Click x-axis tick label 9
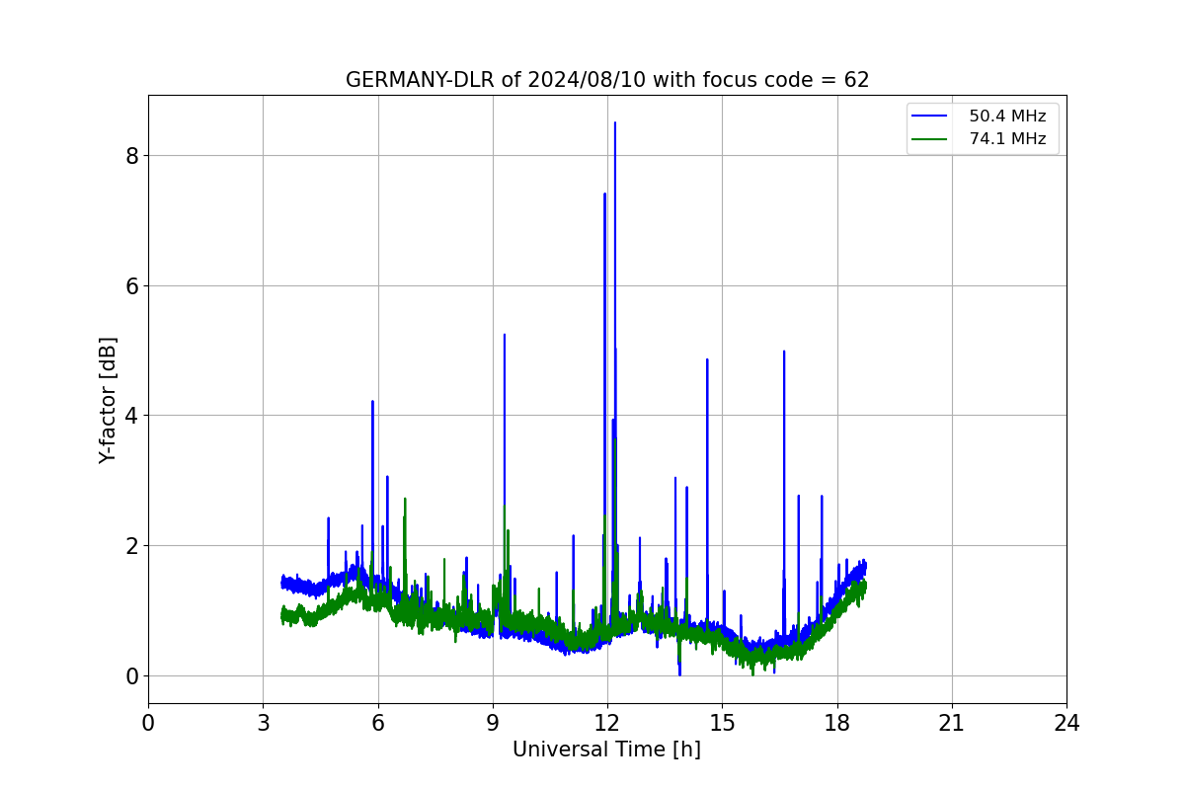Image resolution: width=1185 pixels, height=790 pixels. click(x=493, y=723)
